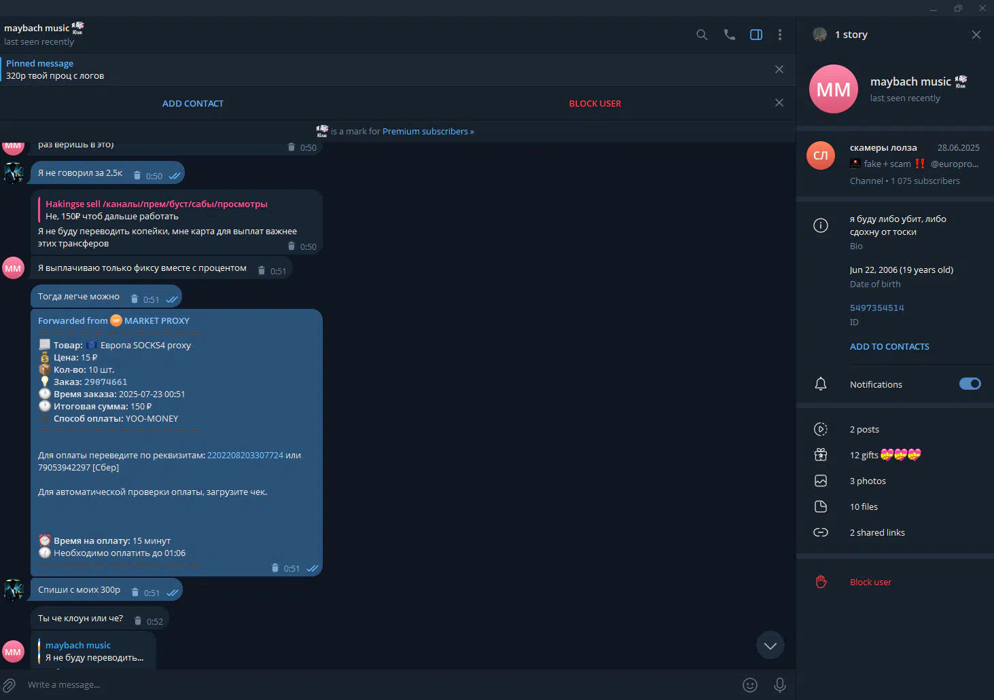Click the files document icon
Image resolution: width=994 pixels, height=700 pixels.
[x=821, y=506]
